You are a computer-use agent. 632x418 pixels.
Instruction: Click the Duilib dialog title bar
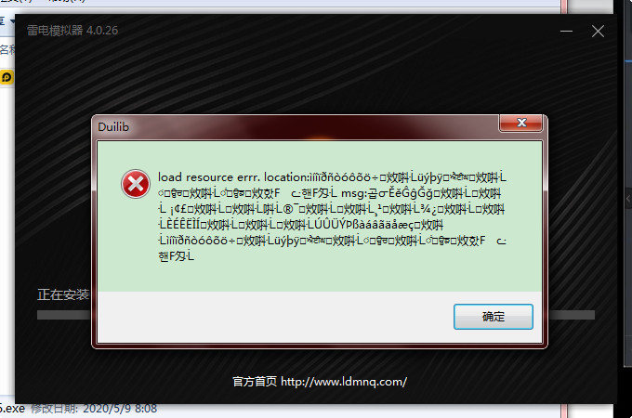(x=297, y=127)
